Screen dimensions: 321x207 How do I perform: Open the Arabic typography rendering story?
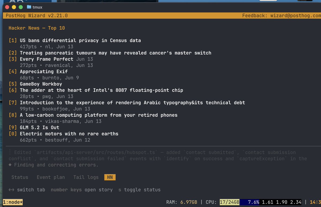(132, 103)
